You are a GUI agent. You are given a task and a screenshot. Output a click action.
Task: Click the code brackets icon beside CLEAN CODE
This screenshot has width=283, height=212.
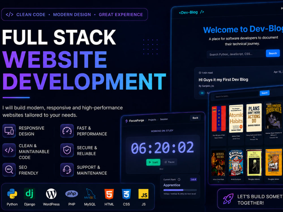coord(10,14)
